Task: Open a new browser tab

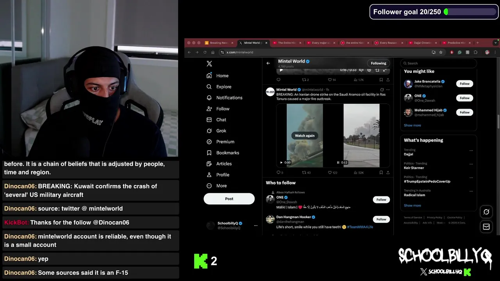Action: pyautogui.click(x=477, y=43)
